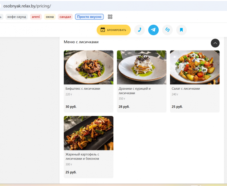Open the Драники с курицей photo
Viewport: 227px width, 186px height.
[142, 67]
